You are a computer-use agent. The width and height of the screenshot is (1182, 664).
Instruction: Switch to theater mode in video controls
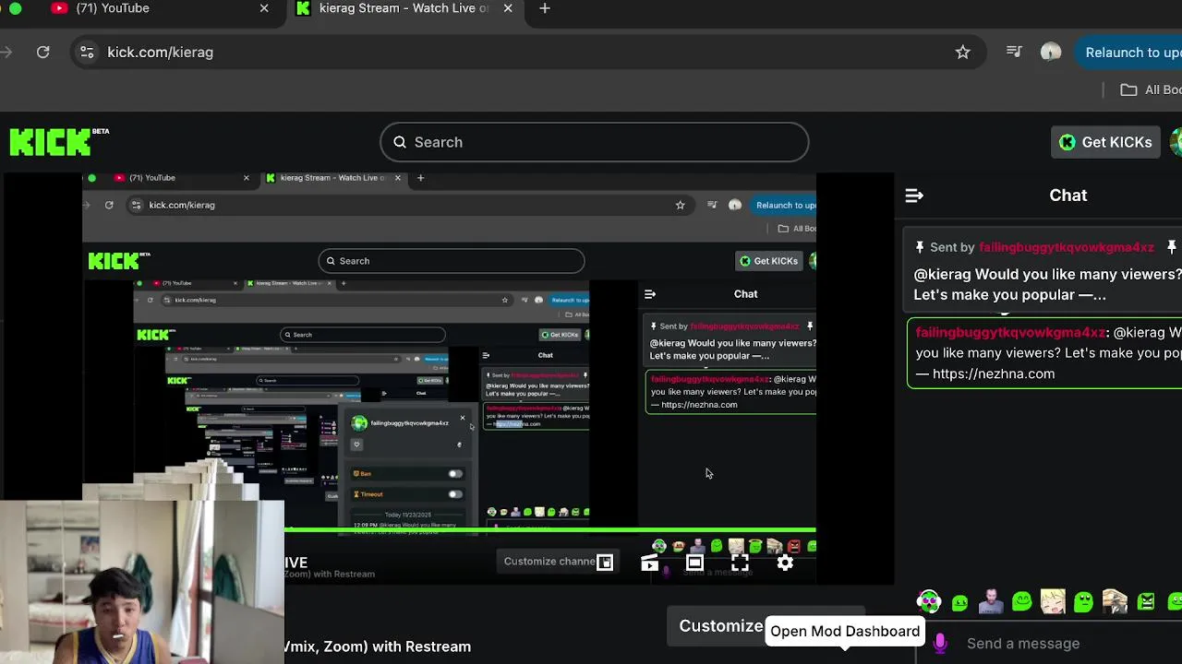[x=694, y=562]
